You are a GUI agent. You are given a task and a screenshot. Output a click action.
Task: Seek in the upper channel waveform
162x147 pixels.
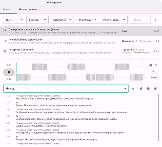[x=81, y=67]
